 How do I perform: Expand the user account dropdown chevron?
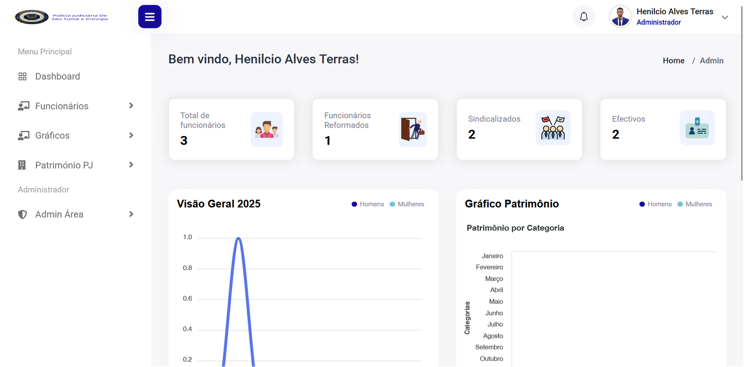click(724, 17)
